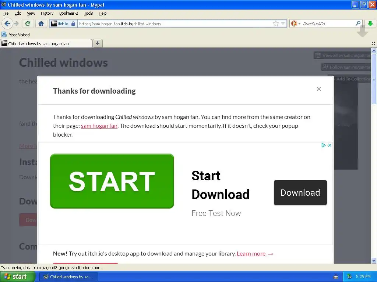Click the AdChoices triangle icon
377x282 pixels.
pos(323,145)
